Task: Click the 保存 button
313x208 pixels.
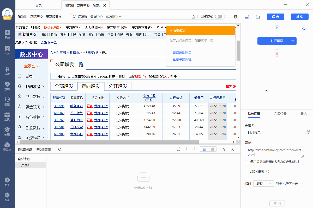Action: tap(275, 17)
